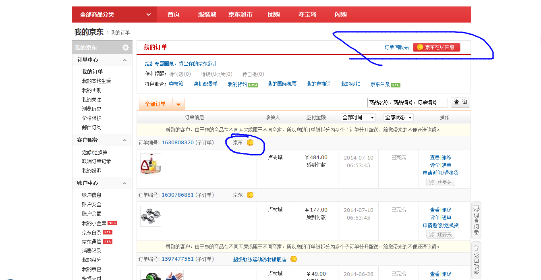Open 我的小金库 in sidebar
541x280 pixels.
click(94, 223)
